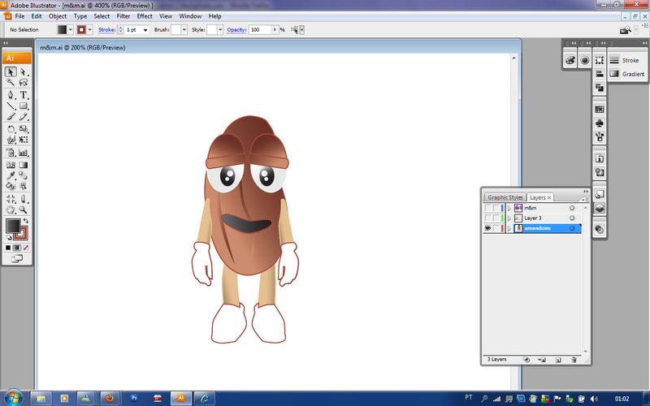Select the Zoom magnifier tool
The width and height of the screenshot is (650, 406).
[x=24, y=210]
